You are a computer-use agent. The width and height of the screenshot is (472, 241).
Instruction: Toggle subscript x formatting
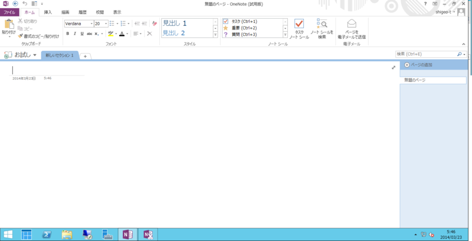pyautogui.click(x=97, y=34)
